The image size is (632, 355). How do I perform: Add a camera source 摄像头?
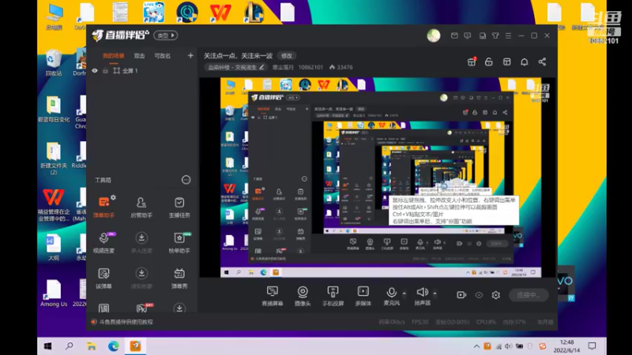303,296
